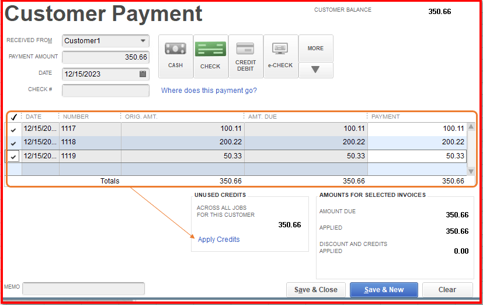The width and height of the screenshot is (483, 305).
Task: Click the Clear button
Action: pos(447,290)
